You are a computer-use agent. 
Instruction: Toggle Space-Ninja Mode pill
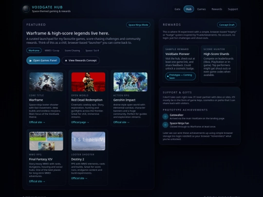(x=138, y=25)
